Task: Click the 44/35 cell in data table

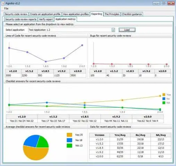Action: [120, 152]
